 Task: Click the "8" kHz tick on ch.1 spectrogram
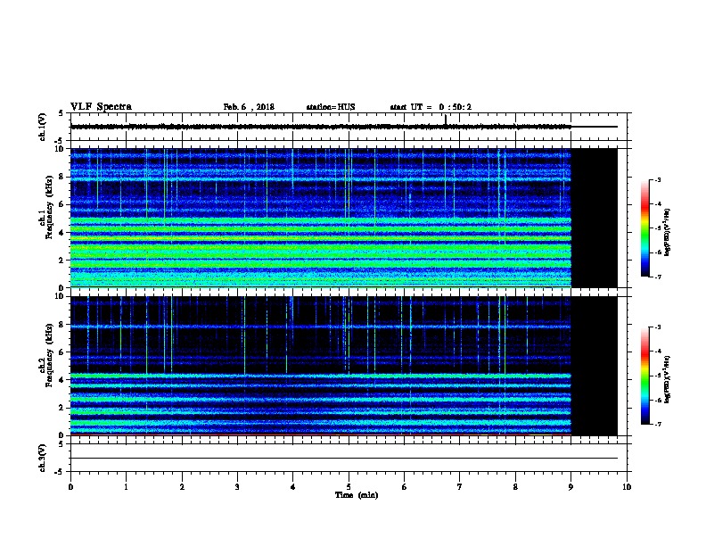(x=62, y=177)
